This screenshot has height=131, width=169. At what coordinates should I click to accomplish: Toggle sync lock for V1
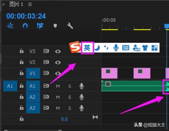pyautogui.click(x=46, y=73)
